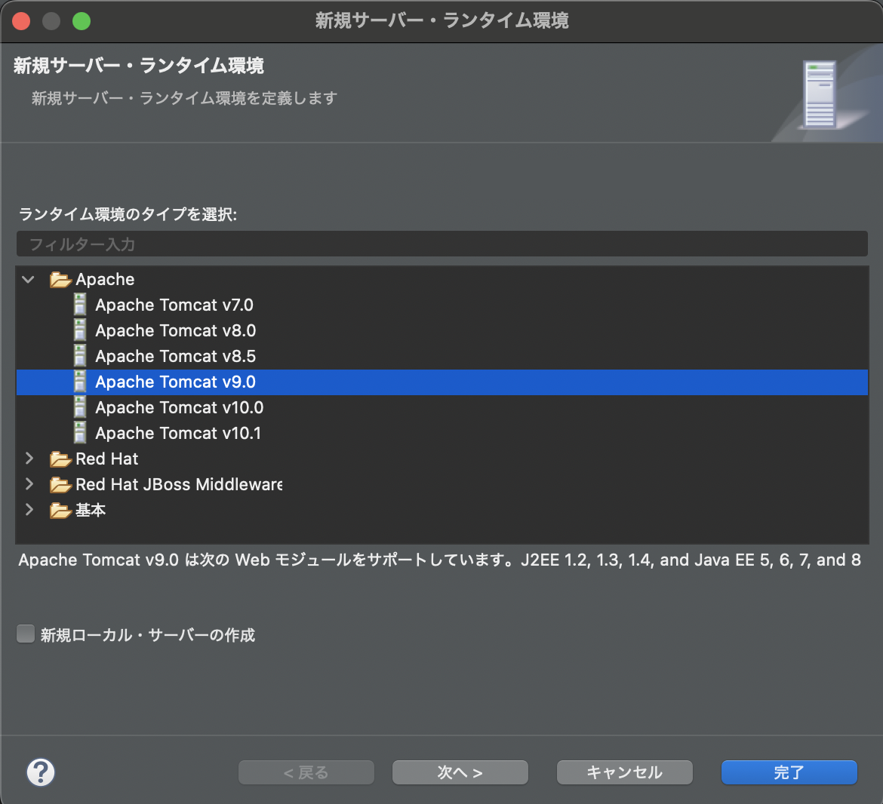This screenshot has height=804, width=883.
Task: Select the Red Hat JBoss Middleware label
Action: 179,484
